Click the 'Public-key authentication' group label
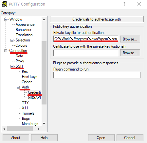 [x=72, y=26]
